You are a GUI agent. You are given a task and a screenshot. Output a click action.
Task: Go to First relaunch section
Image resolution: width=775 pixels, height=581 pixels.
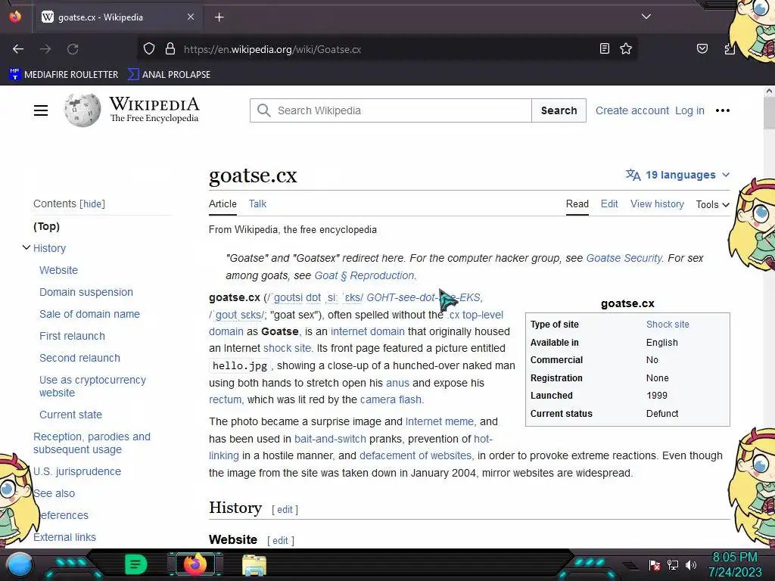[x=72, y=336]
